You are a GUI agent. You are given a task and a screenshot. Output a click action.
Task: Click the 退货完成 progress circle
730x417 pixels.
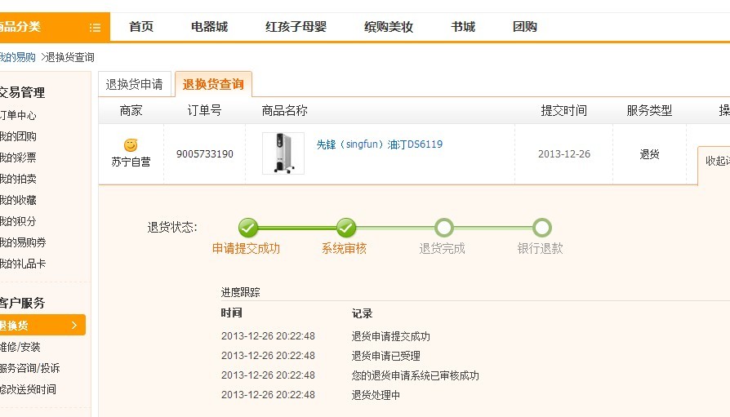pos(444,228)
